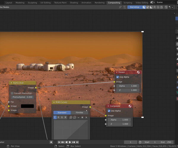This screenshot has height=148, width=178.
Task: Switch to the Animation workspace tab
Action: tap(86, 3)
